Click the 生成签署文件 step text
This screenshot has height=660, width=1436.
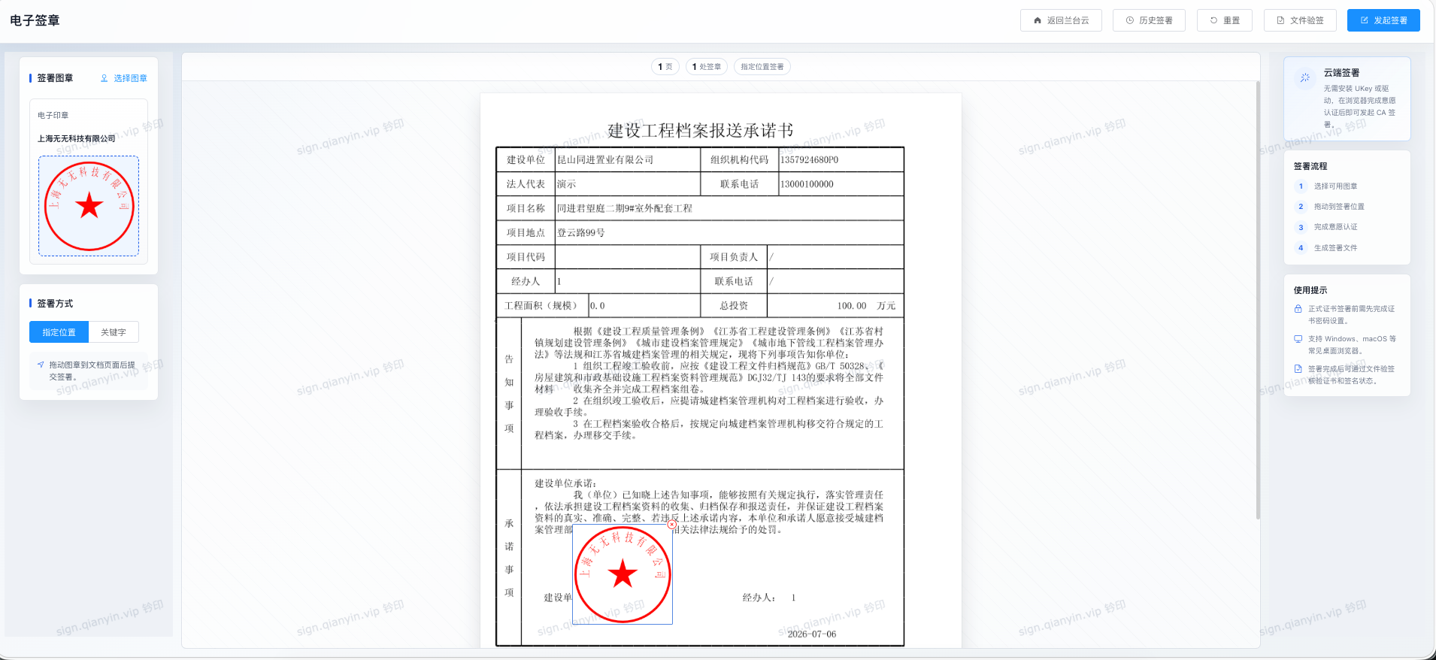[x=1335, y=248]
